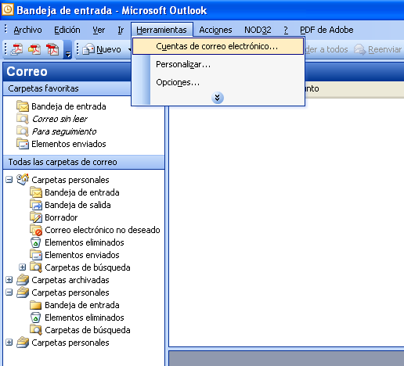Click the first Carpetas personales home icon
This screenshot has height=366, width=404.
point(23,179)
